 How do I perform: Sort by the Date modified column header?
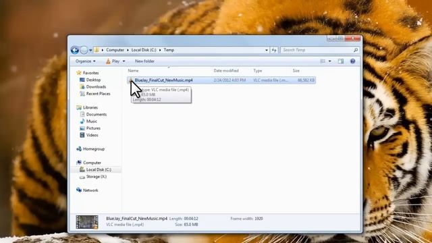pos(226,71)
